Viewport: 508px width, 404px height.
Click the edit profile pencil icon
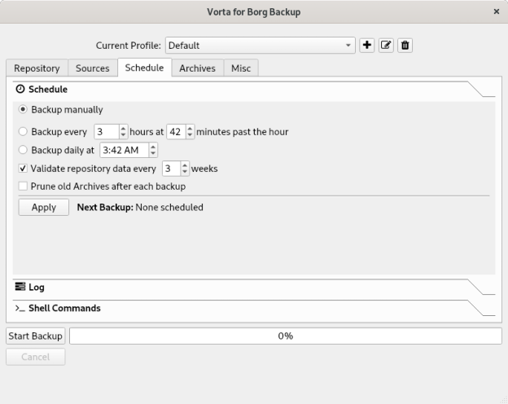pos(386,46)
